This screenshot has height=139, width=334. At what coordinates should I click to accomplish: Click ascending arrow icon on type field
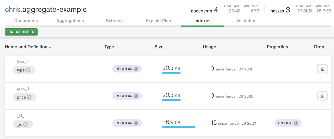(x=28, y=70)
